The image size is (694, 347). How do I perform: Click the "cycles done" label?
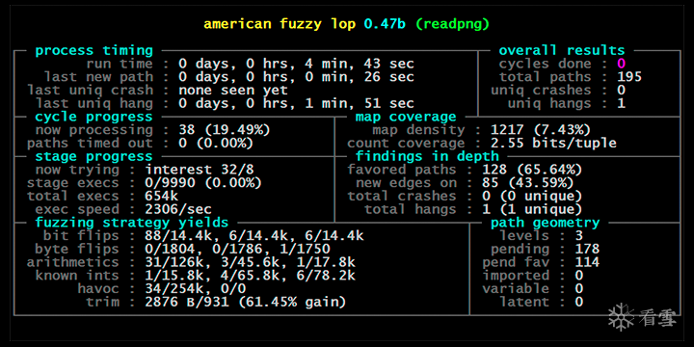pos(545,64)
